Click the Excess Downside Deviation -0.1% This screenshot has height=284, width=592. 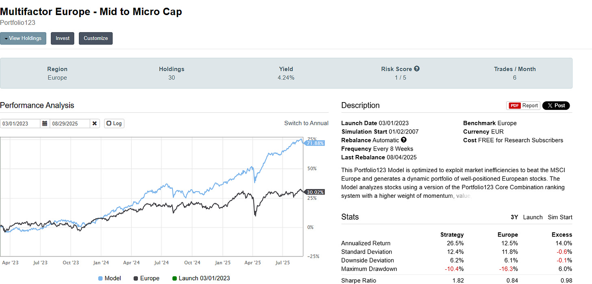(x=564, y=260)
